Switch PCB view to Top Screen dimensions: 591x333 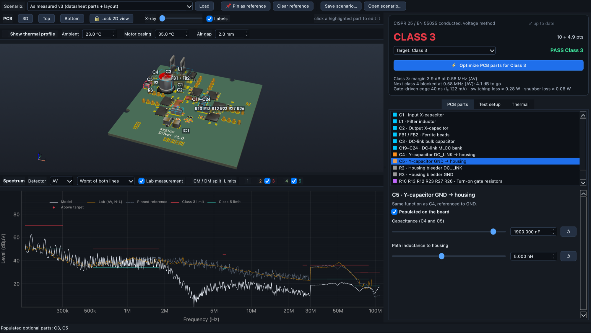[46, 19]
